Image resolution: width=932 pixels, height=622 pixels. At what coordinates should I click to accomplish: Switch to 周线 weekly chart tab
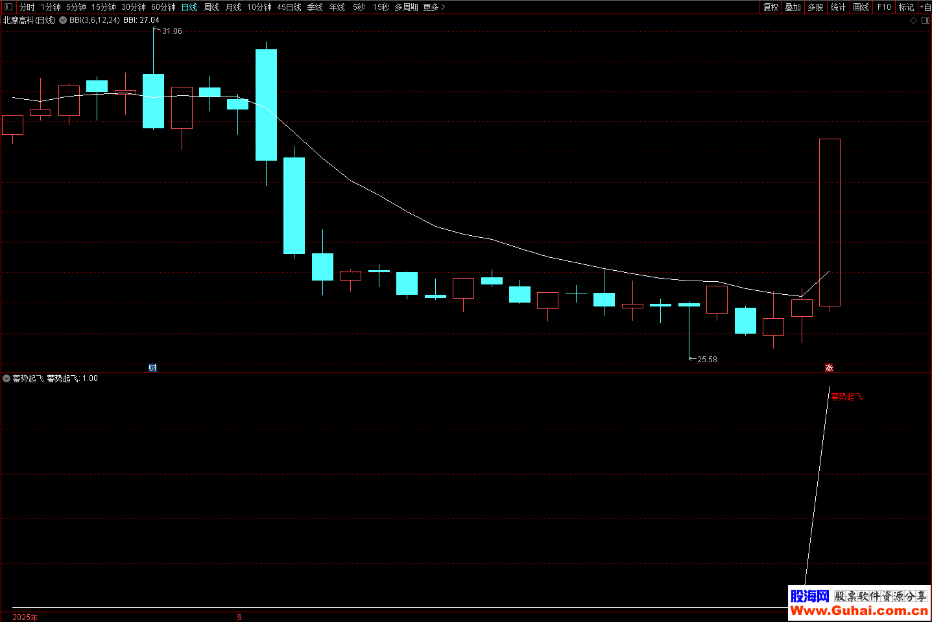(211, 7)
